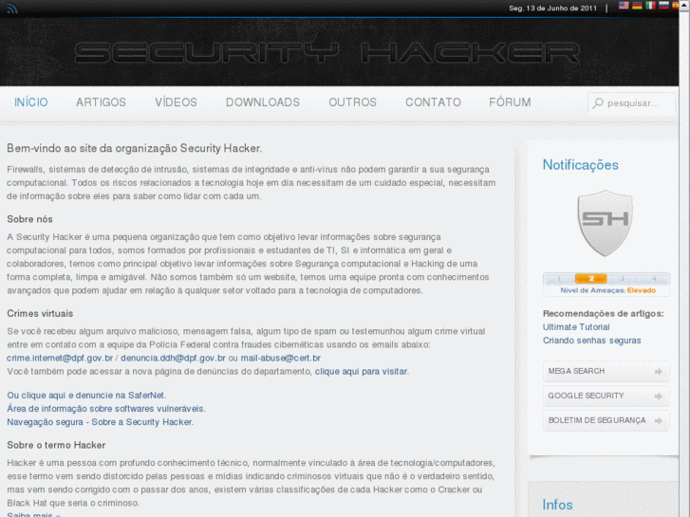Switch language with the German flag
The width and height of the screenshot is (690, 517).
(637, 6)
